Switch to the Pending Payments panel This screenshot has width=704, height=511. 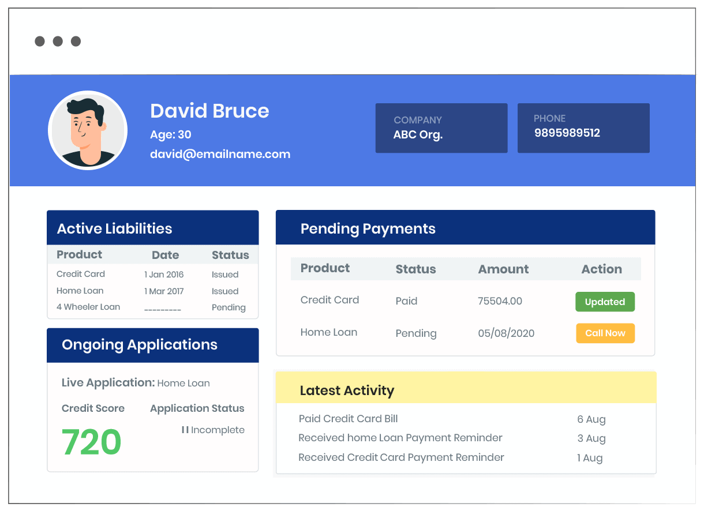368,228
